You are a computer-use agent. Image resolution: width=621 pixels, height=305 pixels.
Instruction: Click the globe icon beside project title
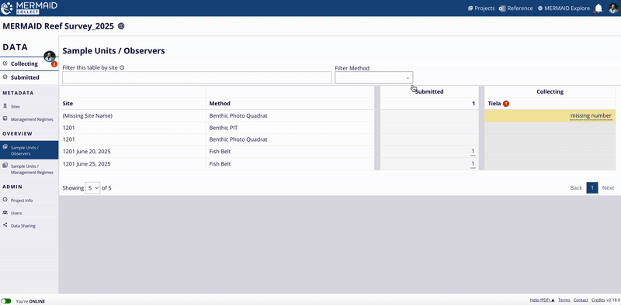tap(121, 26)
